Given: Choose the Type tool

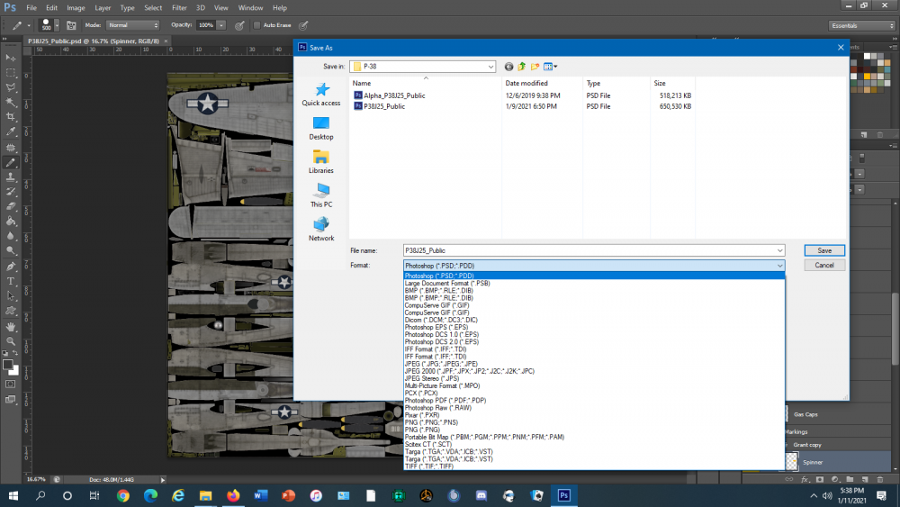Looking at the screenshot, I should coord(11,281).
